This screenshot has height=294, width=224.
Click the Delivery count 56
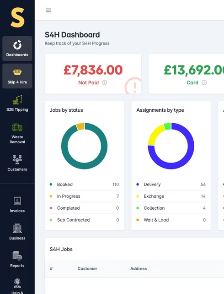coord(203,184)
